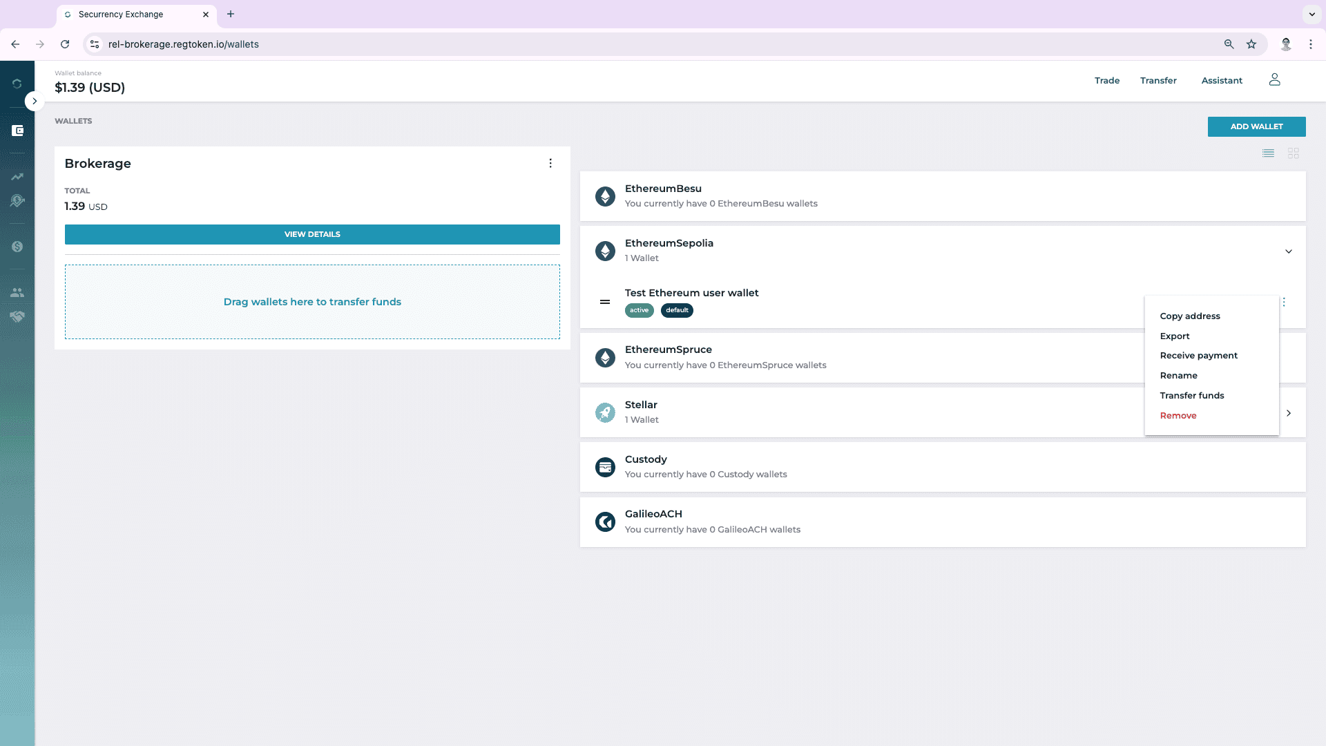Close the Securrency Exchange tab
This screenshot has width=1326, height=746.
click(205, 15)
